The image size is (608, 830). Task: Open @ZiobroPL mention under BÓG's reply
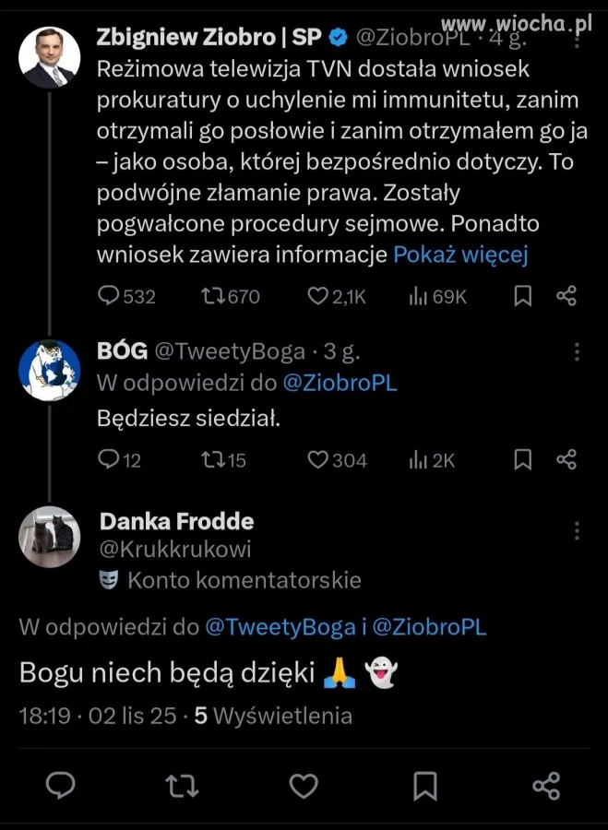point(339,384)
